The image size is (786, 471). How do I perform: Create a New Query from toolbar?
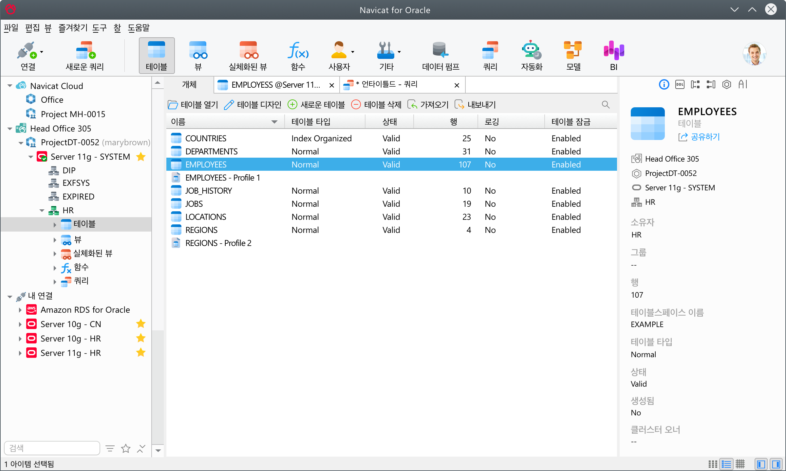(x=85, y=56)
